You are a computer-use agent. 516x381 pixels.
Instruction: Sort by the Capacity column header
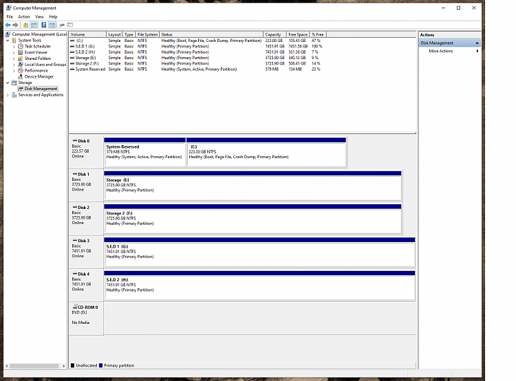pos(275,34)
